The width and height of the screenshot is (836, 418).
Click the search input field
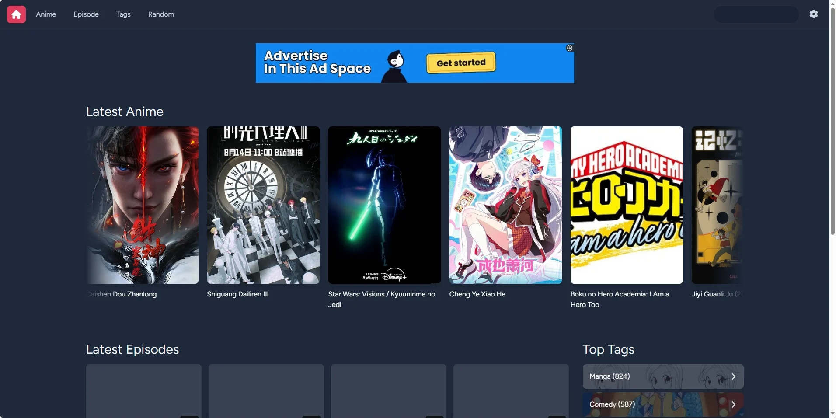(x=756, y=14)
